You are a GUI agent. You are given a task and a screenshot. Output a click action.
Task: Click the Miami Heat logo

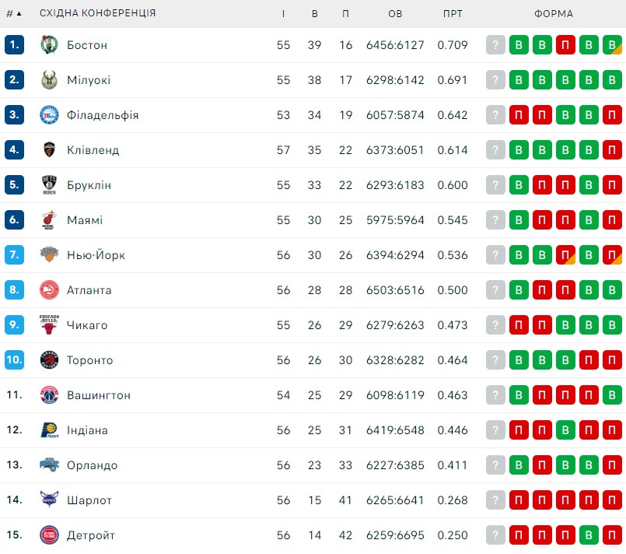[49, 220]
